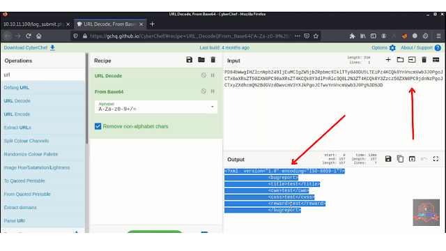The width and height of the screenshot is (446, 251).
Task: Open page actions three-dots menu
Action: click(x=298, y=36)
